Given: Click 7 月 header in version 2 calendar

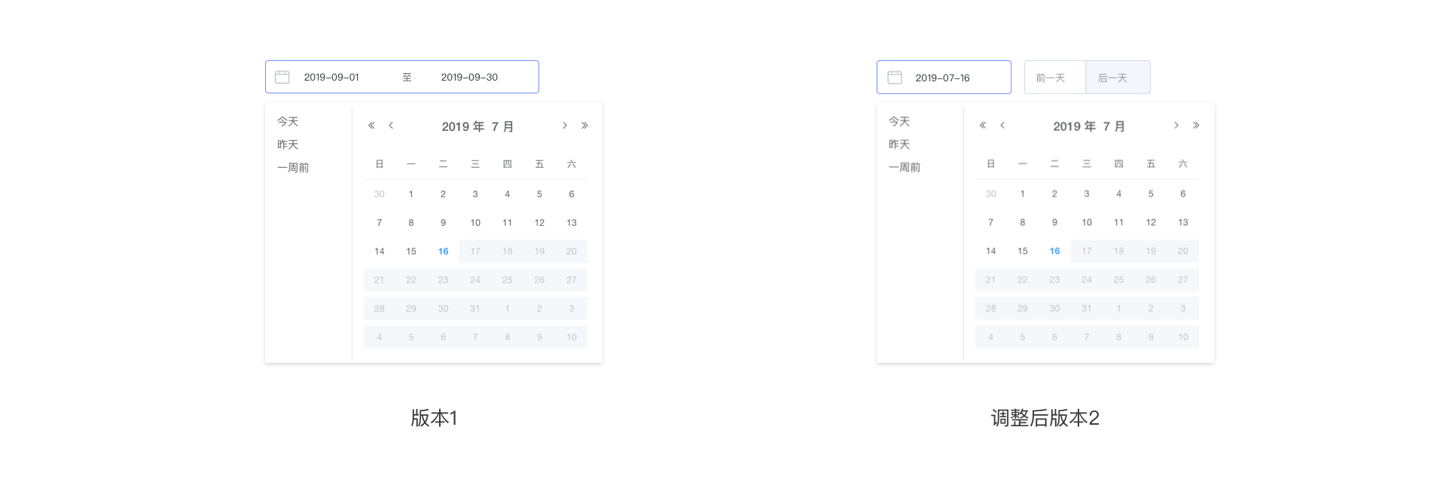Looking at the screenshot, I should coord(1115,127).
